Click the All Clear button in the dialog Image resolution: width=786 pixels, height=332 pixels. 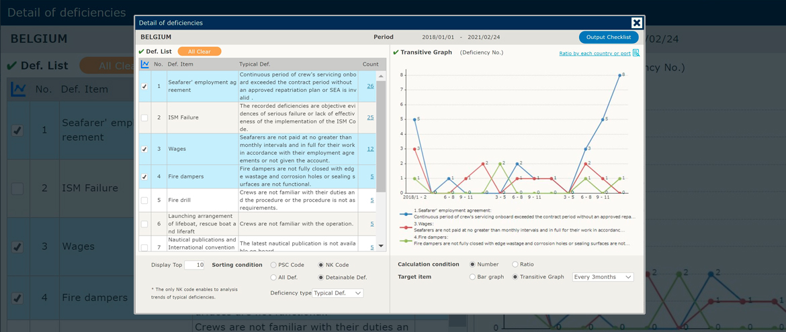200,52
